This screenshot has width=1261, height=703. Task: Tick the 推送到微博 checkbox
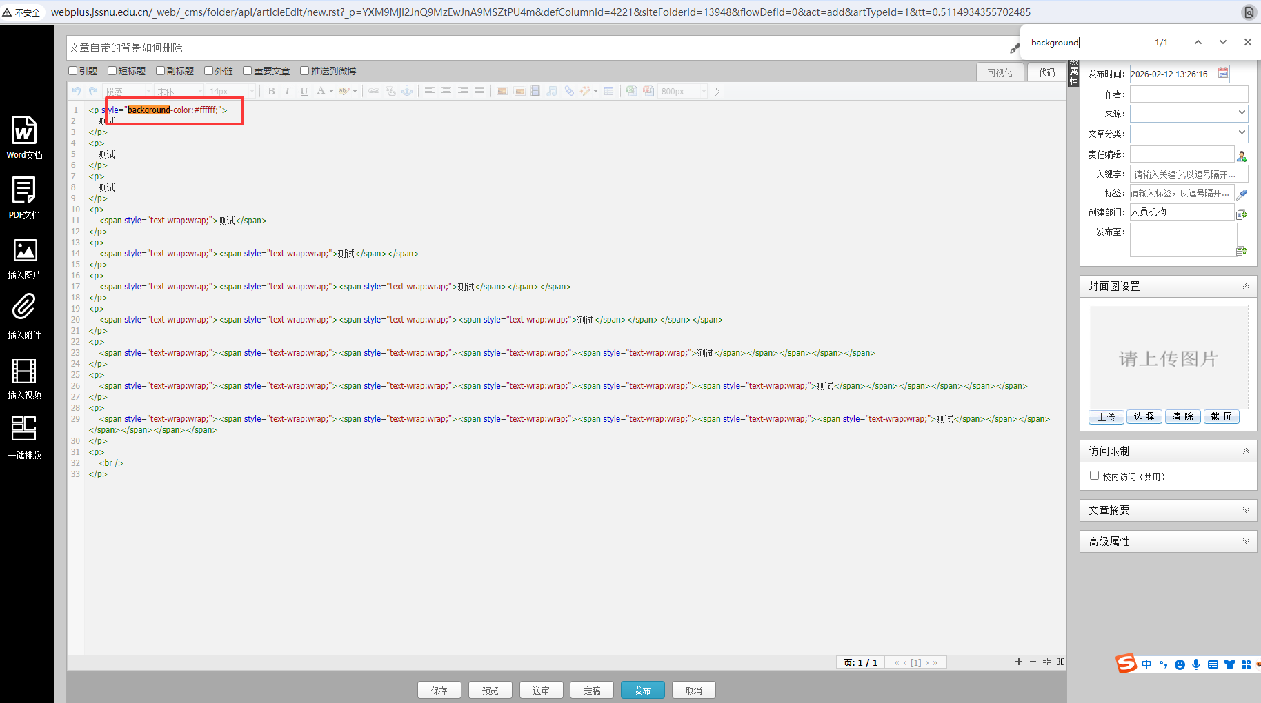304,71
